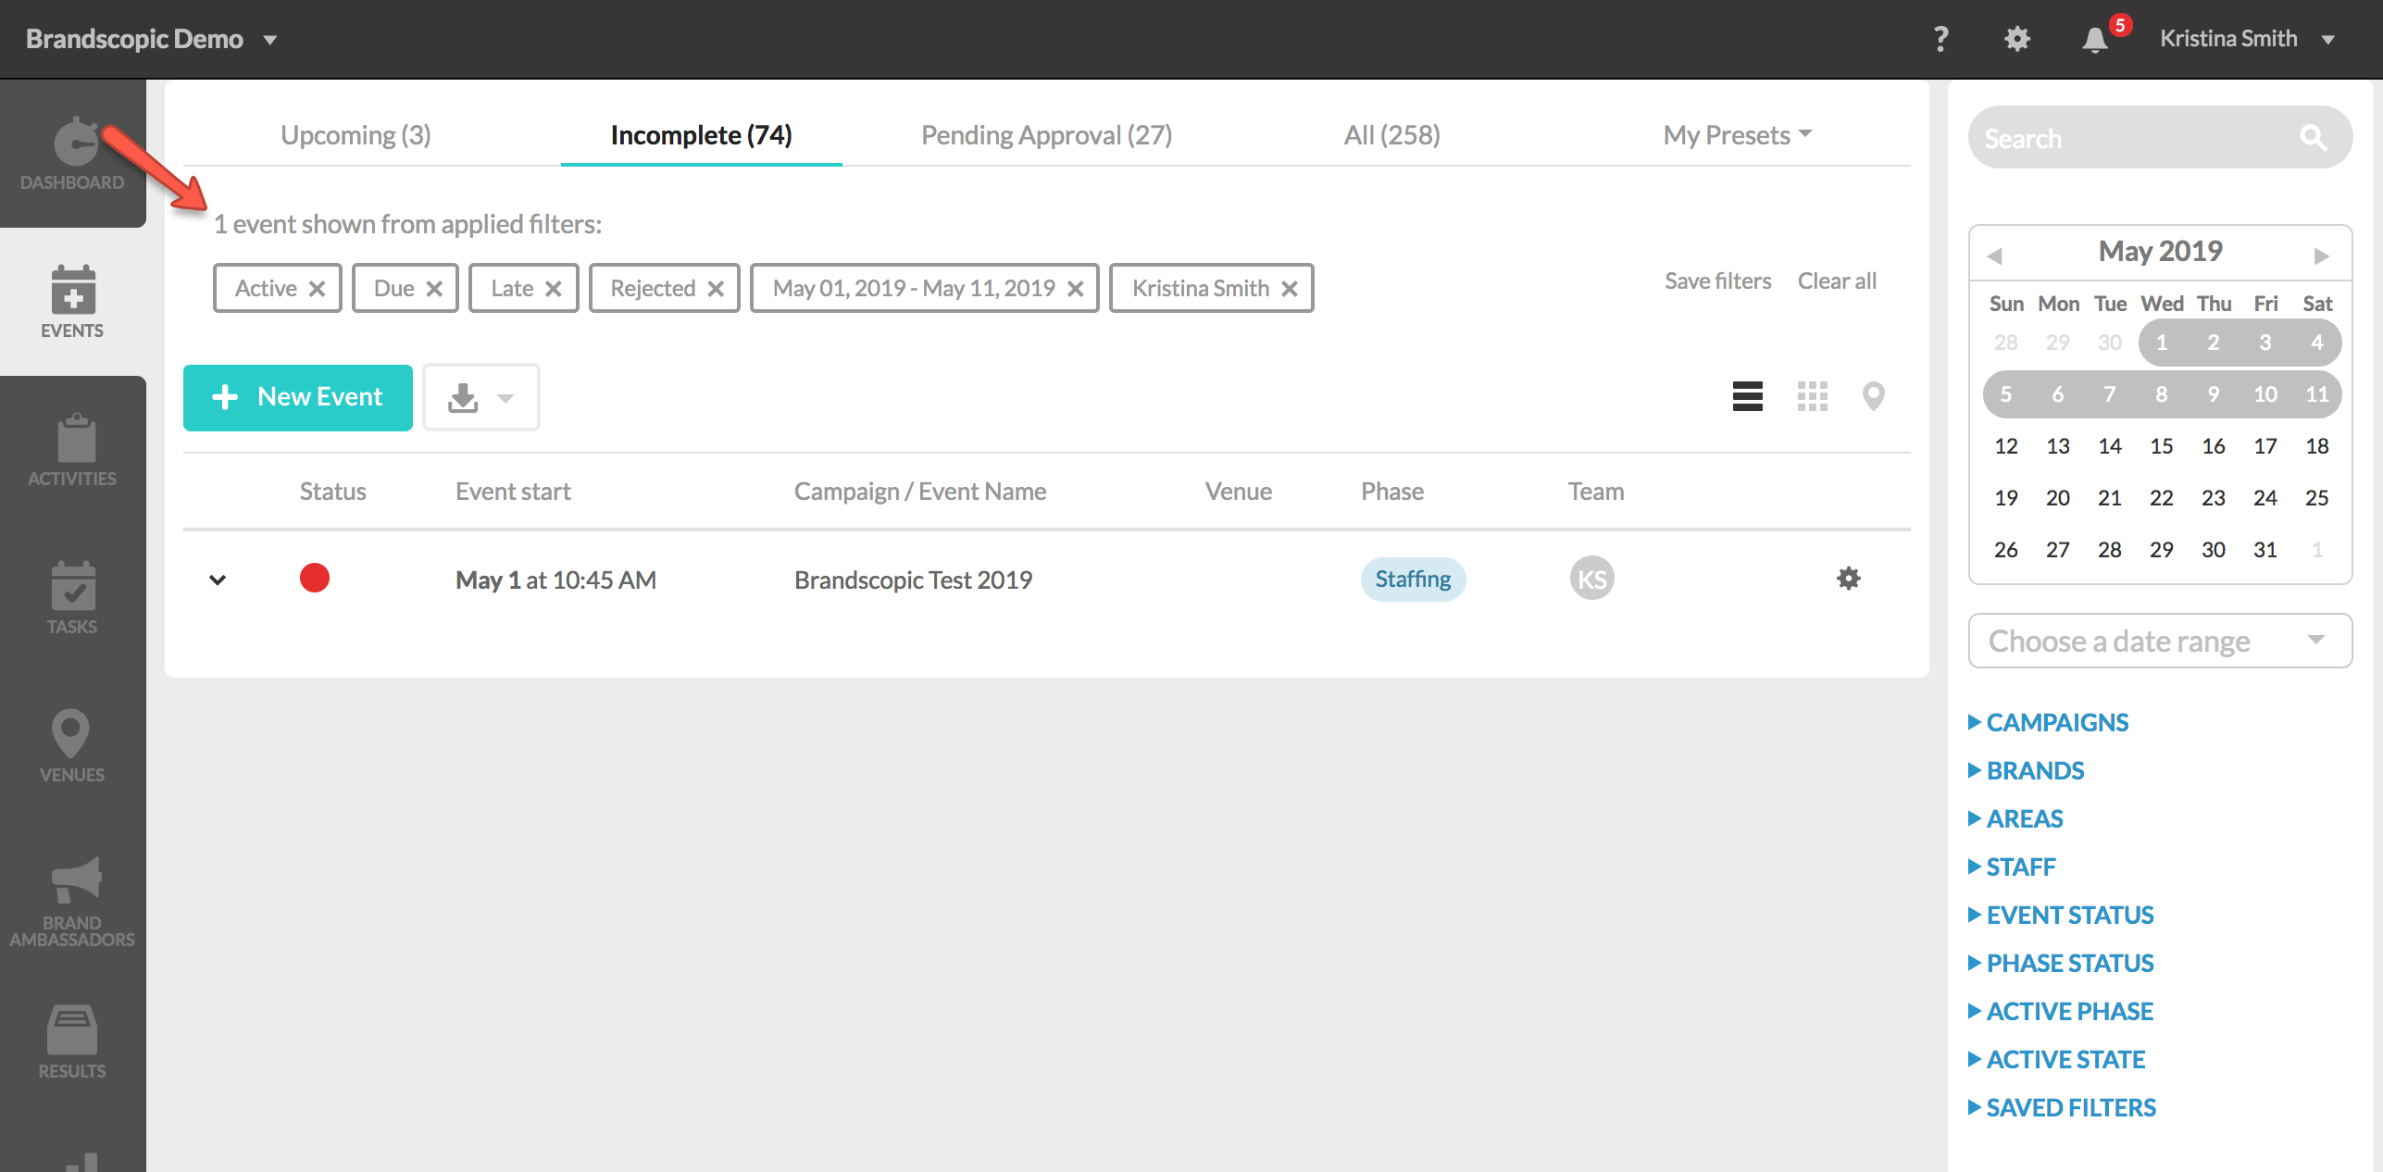Remove the Rejected filter chip
The height and width of the screenshot is (1172, 2383).
tap(716, 289)
